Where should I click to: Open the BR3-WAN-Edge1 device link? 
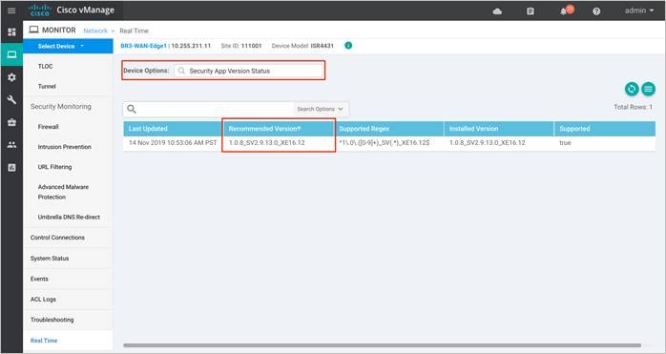click(143, 46)
